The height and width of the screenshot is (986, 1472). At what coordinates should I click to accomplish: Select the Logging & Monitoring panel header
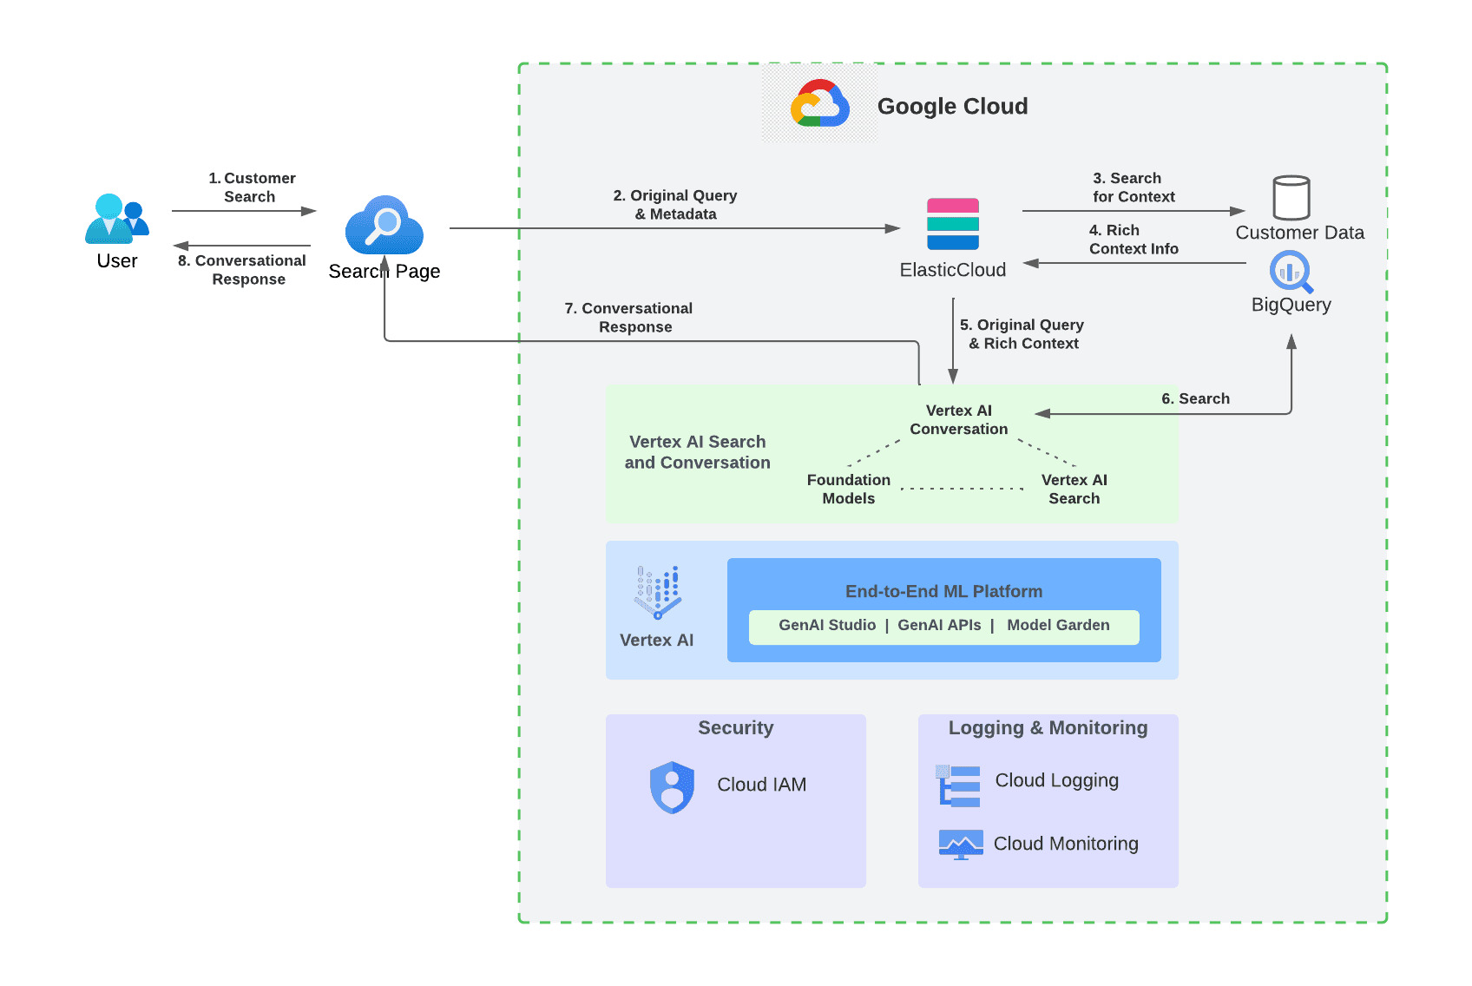[x=1047, y=728]
